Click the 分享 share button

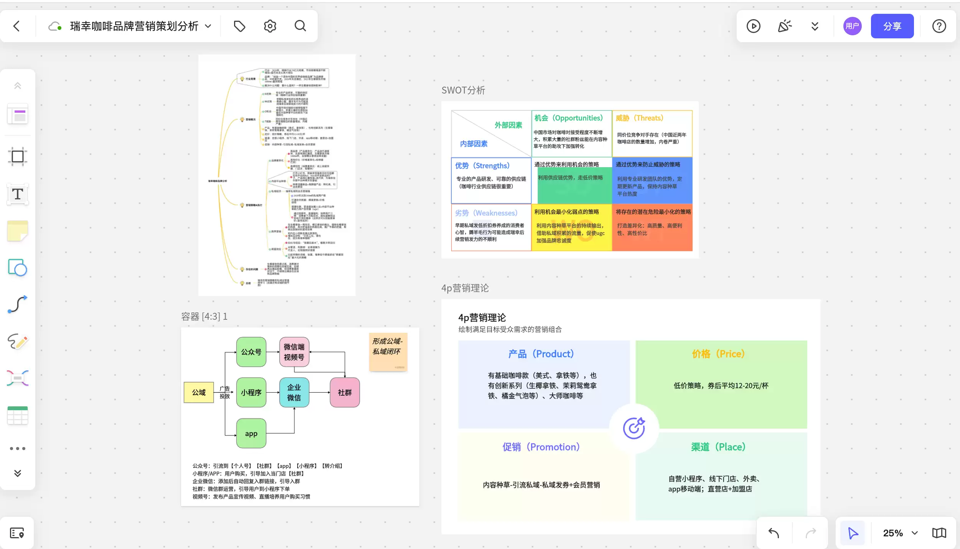point(892,26)
